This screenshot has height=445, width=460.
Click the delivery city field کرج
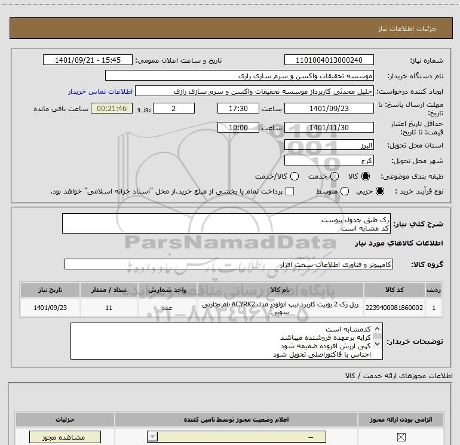point(329,160)
